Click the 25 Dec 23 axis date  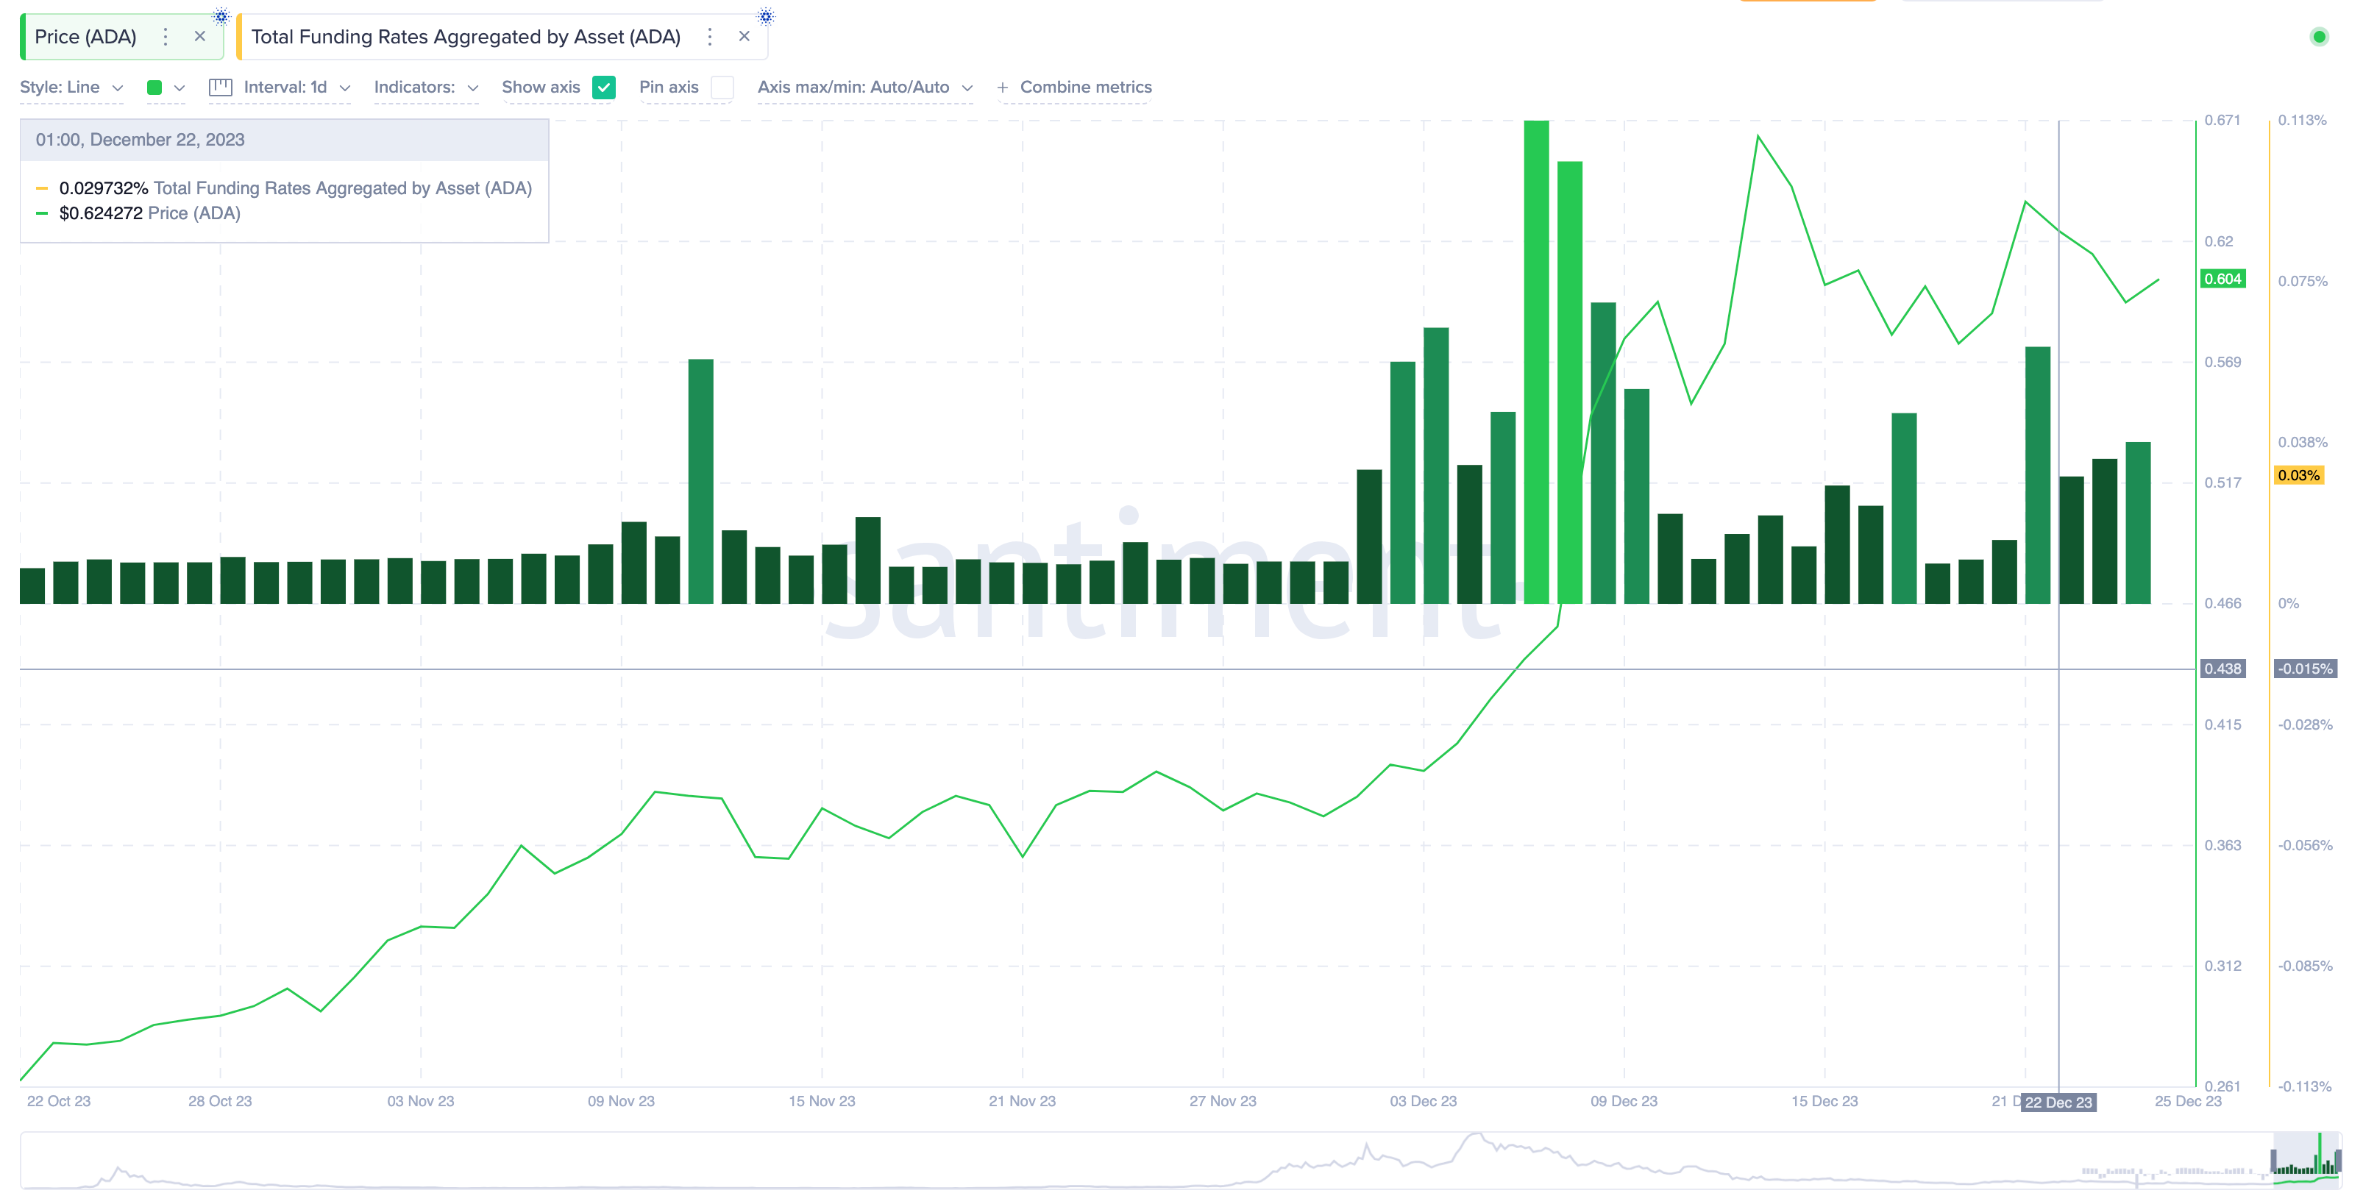coord(2188,1101)
